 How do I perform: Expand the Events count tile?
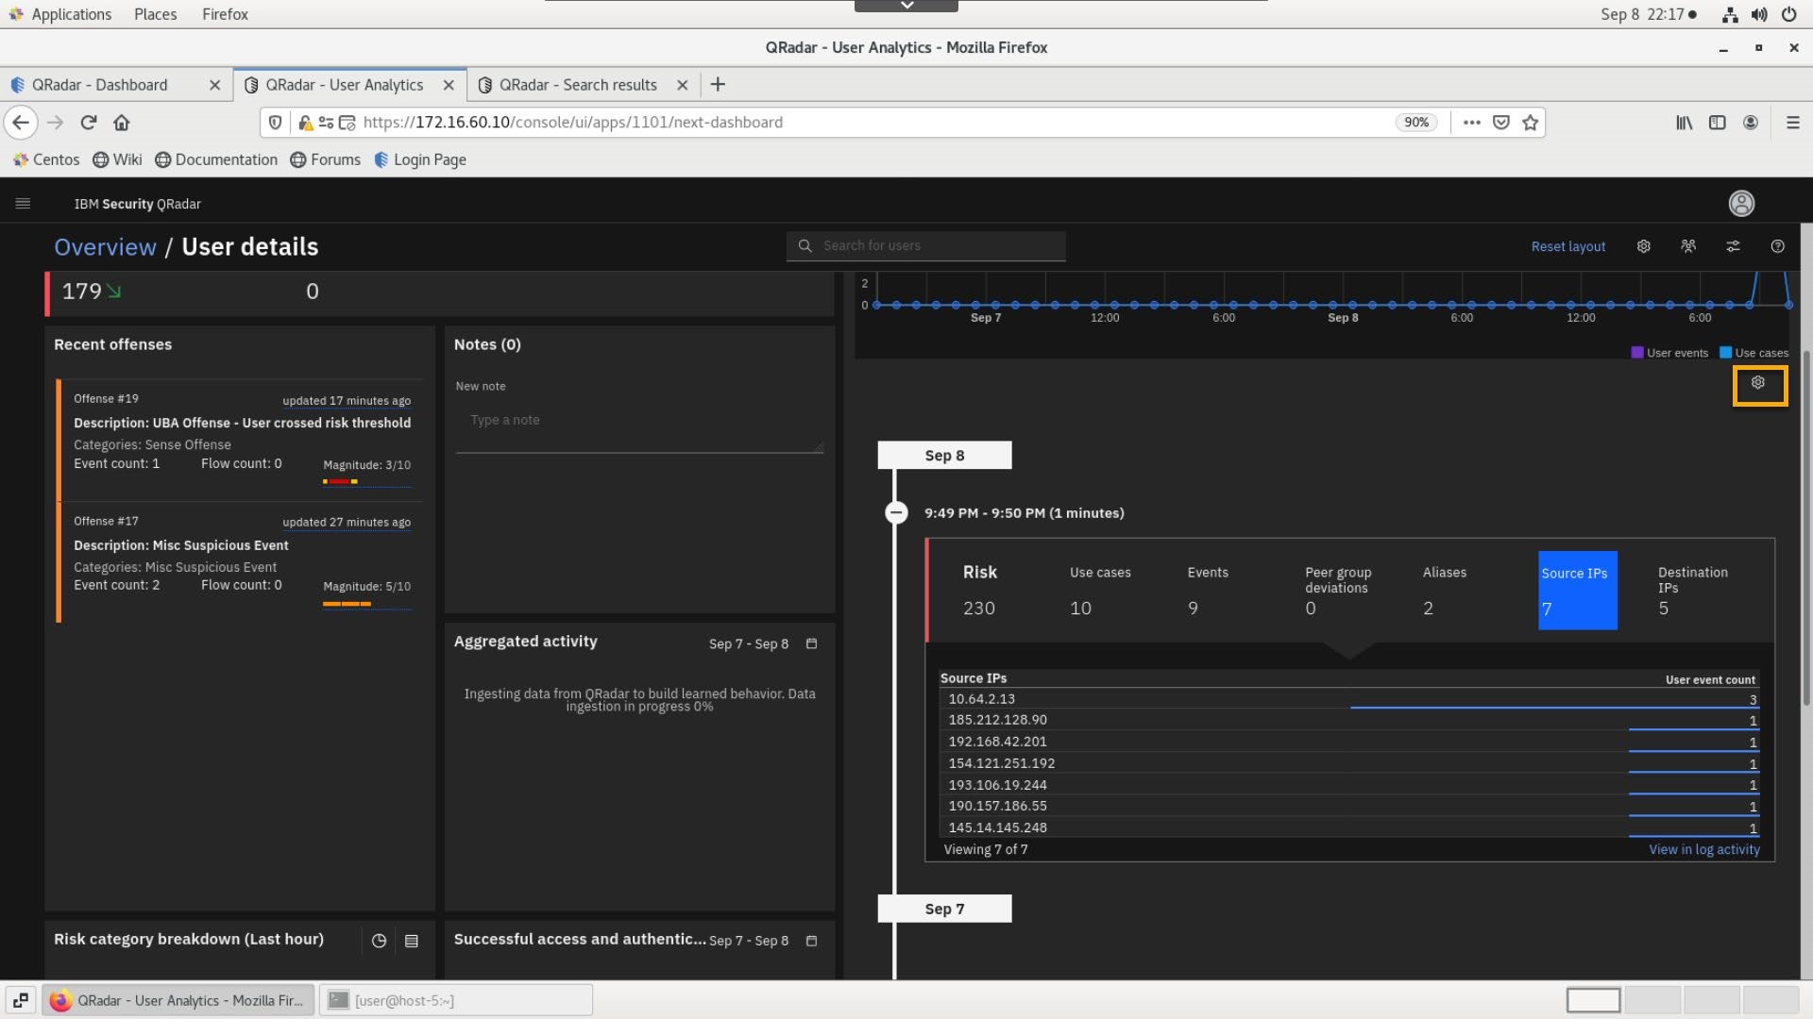(x=1207, y=591)
